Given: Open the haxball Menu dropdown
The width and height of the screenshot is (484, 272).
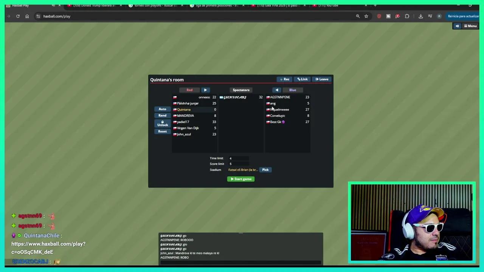Looking at the screenshot, I should coord(470,26).
